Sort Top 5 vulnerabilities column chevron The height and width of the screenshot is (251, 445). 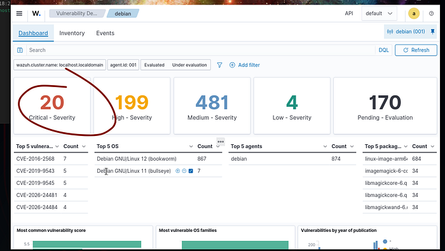(x=57, y=146)
